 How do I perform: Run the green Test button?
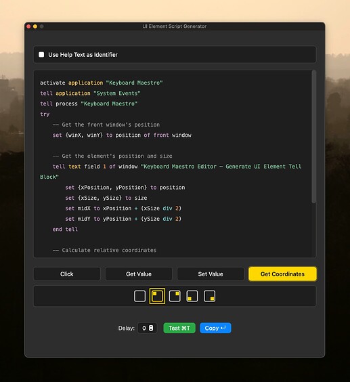pyautogui.click(x=179, y=328)
